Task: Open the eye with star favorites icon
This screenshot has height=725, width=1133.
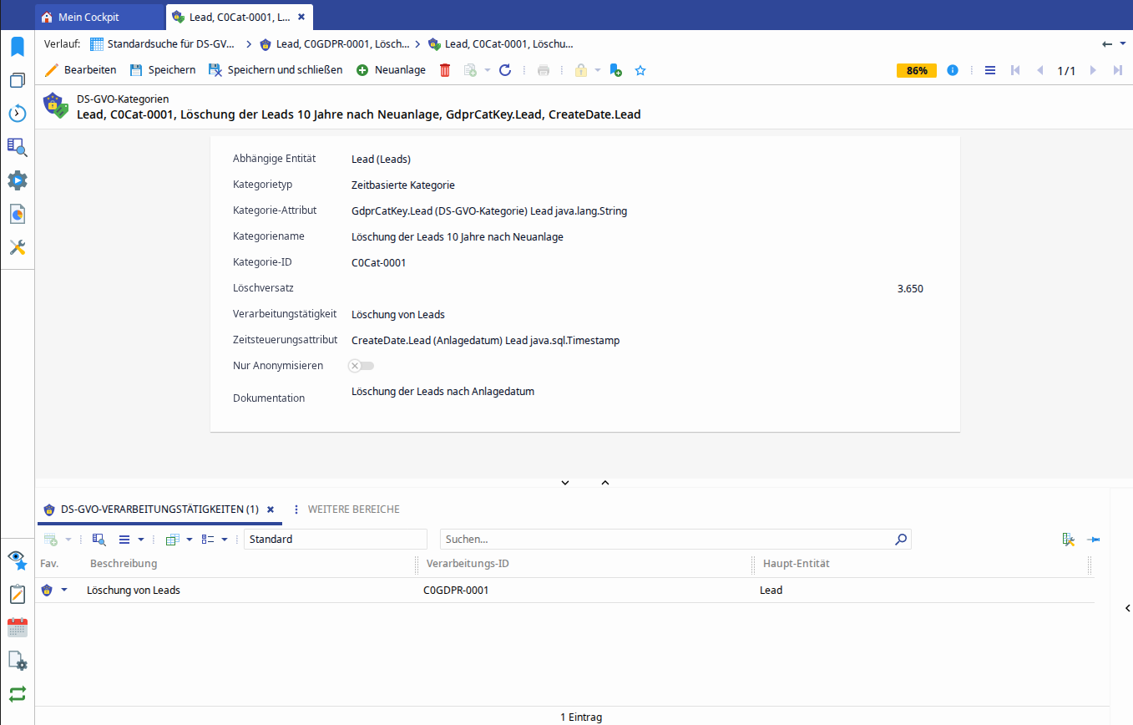Action: click(17, 560)
